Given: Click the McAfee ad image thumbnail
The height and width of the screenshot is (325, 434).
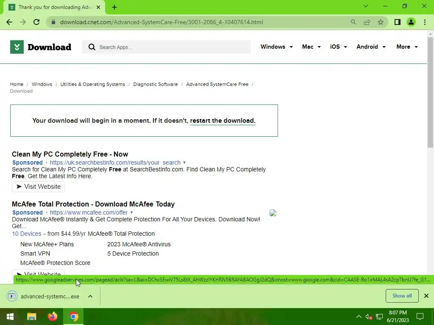Looking at the screenshot, I should (x=273, y=213).
